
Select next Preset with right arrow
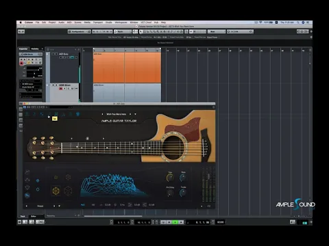pos(54,206)
